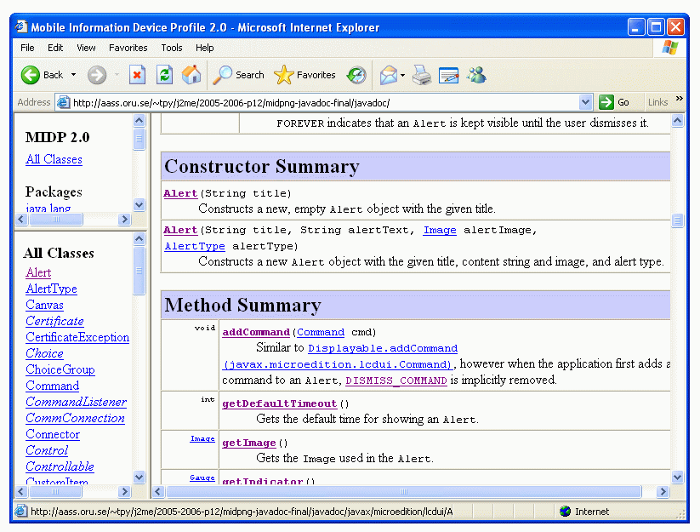Expand the Links toolbar chevron
Screen dimensions: 700x532
coord(679,99)
